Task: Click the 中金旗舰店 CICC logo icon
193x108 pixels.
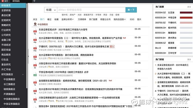Action: click(x=35, y=24)
